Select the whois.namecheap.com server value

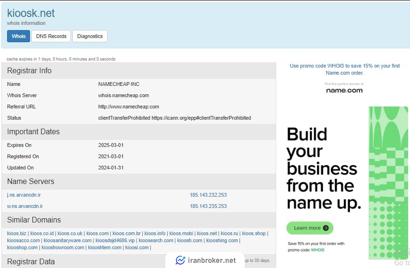click(124, 95)
